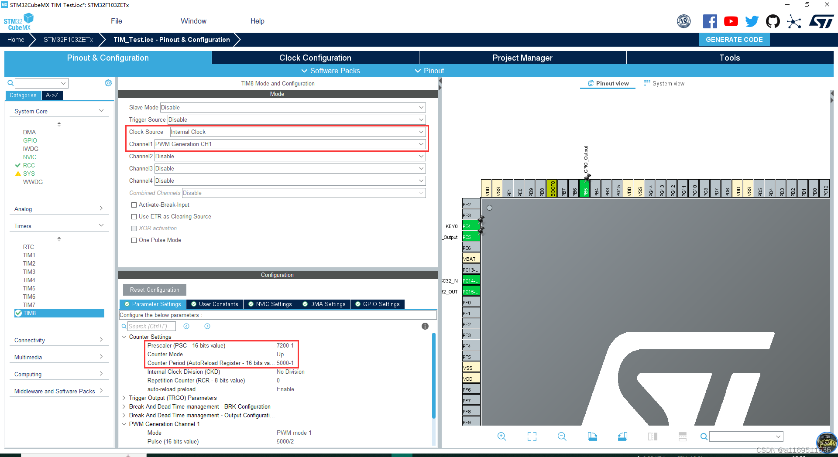Enable Activate-Break-Input checkbox
This screenshot has height=457, width=838.
(134, 205)
